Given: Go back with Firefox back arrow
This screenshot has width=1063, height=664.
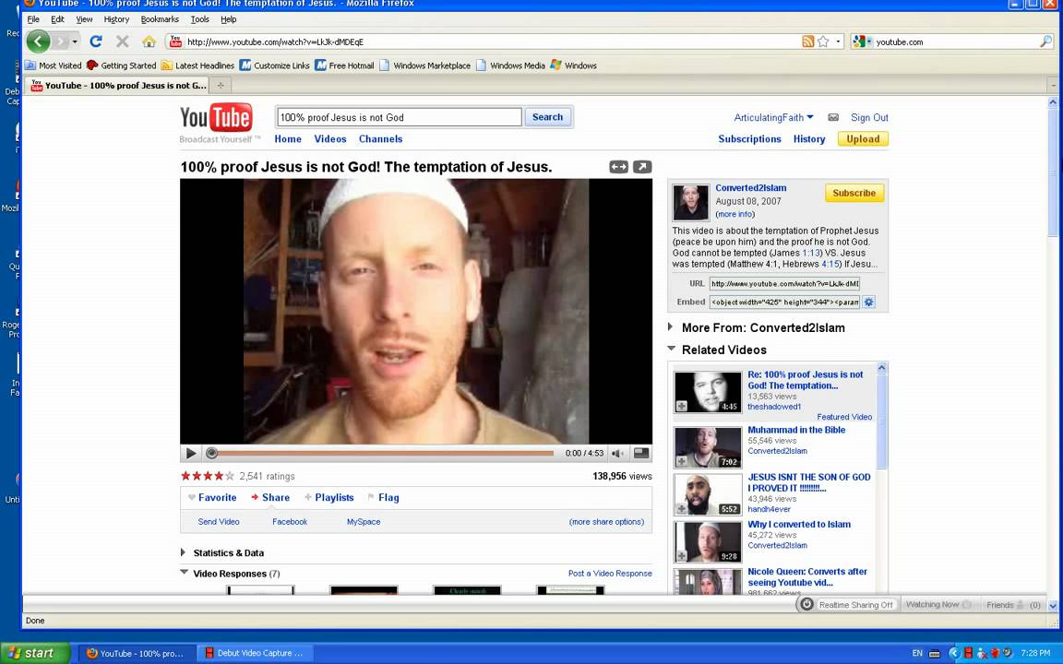Looking at the screenshot, I should (x=38, y=41).
